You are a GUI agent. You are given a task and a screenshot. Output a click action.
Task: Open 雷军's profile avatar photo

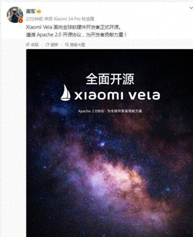point(15,15)
